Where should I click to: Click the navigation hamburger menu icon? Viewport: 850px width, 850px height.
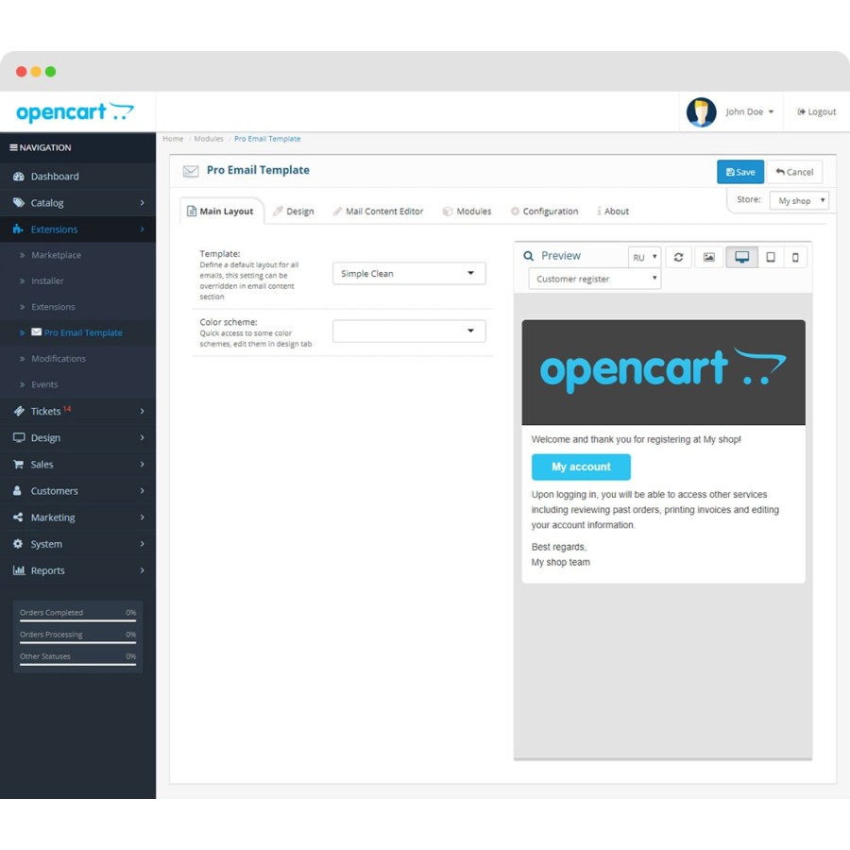coord(13,147)
